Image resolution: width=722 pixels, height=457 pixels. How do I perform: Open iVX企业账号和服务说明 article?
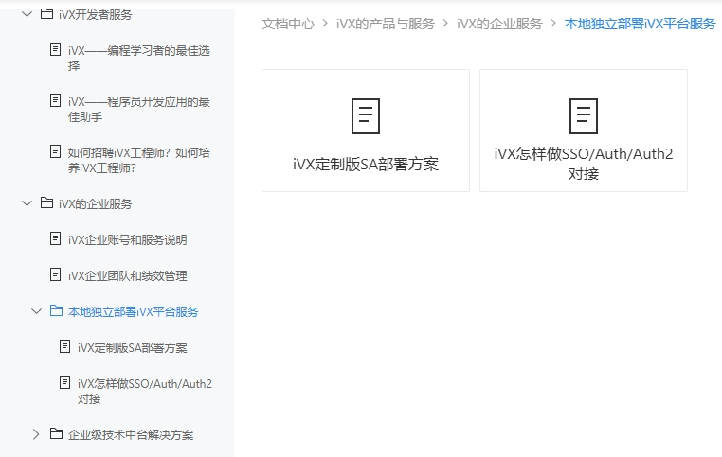[x=128, y=239]
